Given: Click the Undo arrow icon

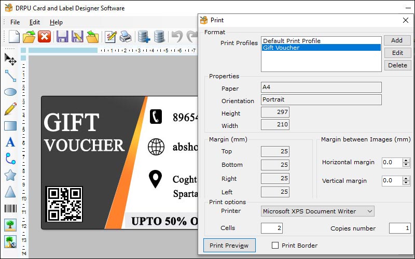Looking at the screenshot, I should click(177, 36).
